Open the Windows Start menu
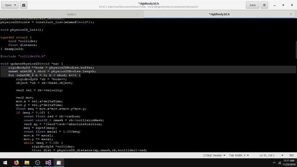Viewport: 297px width, 167px height. pyautogui.click(x=5, y=163)
